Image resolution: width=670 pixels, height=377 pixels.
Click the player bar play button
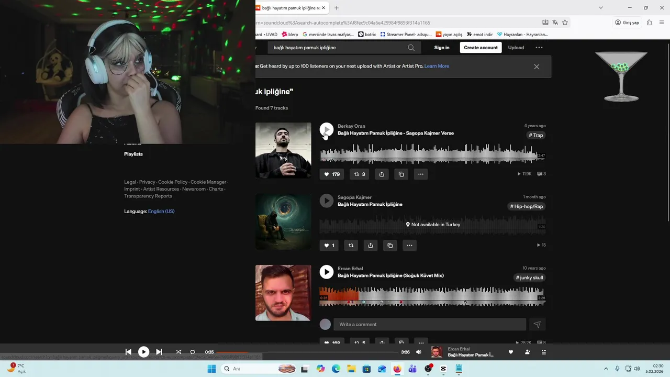pos(143,352)
